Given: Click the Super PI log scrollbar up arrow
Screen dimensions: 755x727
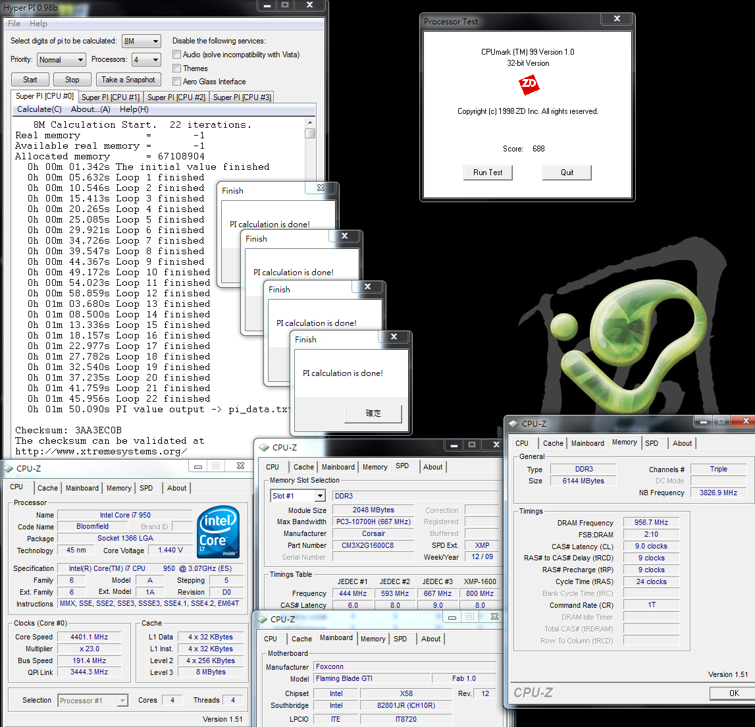Looking at the screenshot, I should [310, 123].
